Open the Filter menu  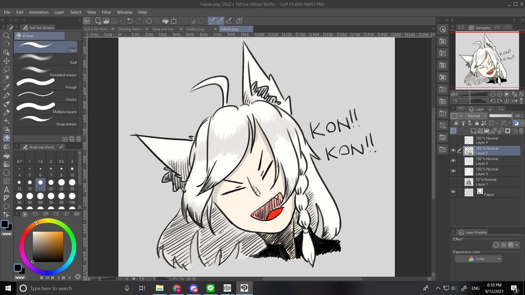106,12
